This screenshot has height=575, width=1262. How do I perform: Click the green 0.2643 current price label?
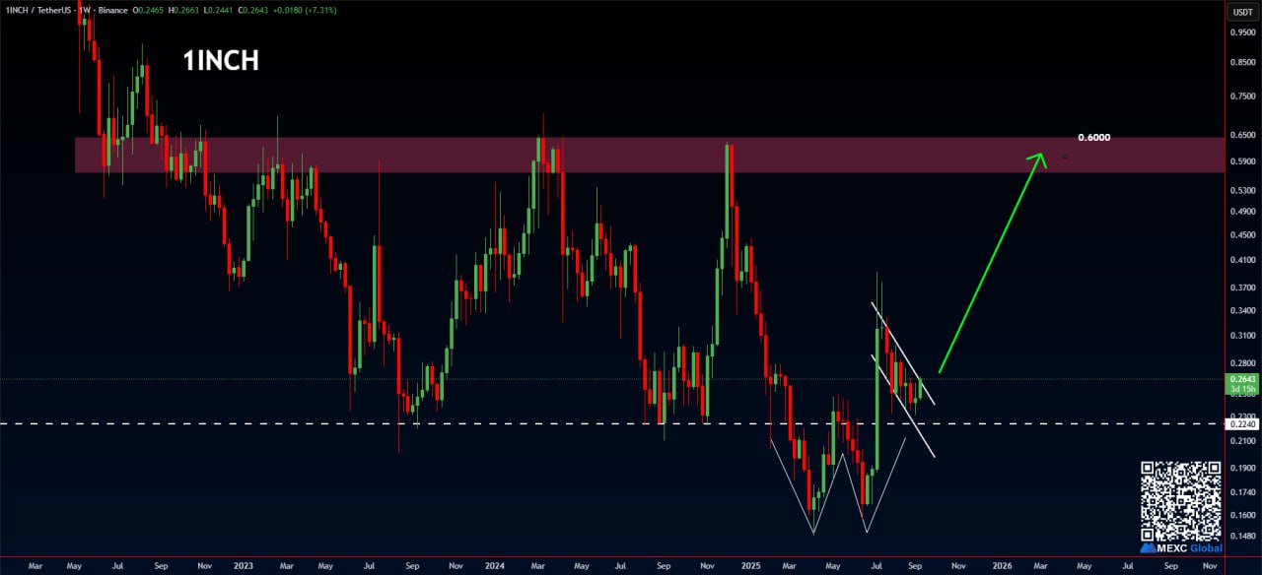[x=1239, y=379]
